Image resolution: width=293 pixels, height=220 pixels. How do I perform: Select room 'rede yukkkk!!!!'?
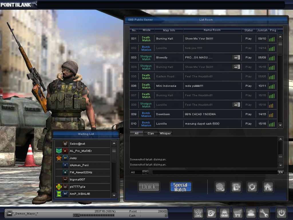click(203, 86)
